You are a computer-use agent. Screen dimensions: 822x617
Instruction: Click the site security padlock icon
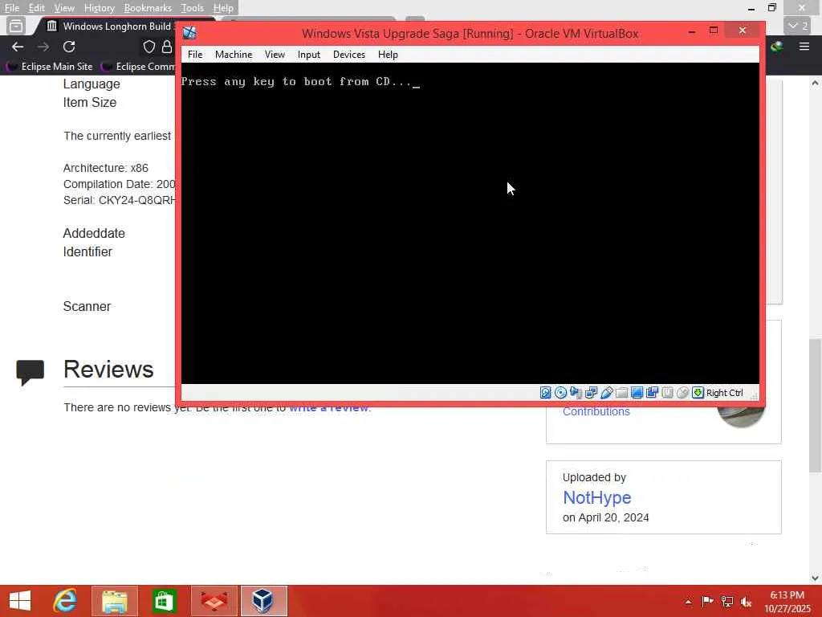click(167, 47)
